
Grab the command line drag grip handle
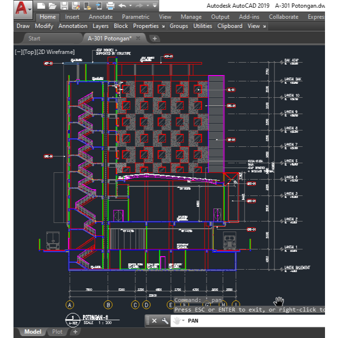(x=148, y=321)
